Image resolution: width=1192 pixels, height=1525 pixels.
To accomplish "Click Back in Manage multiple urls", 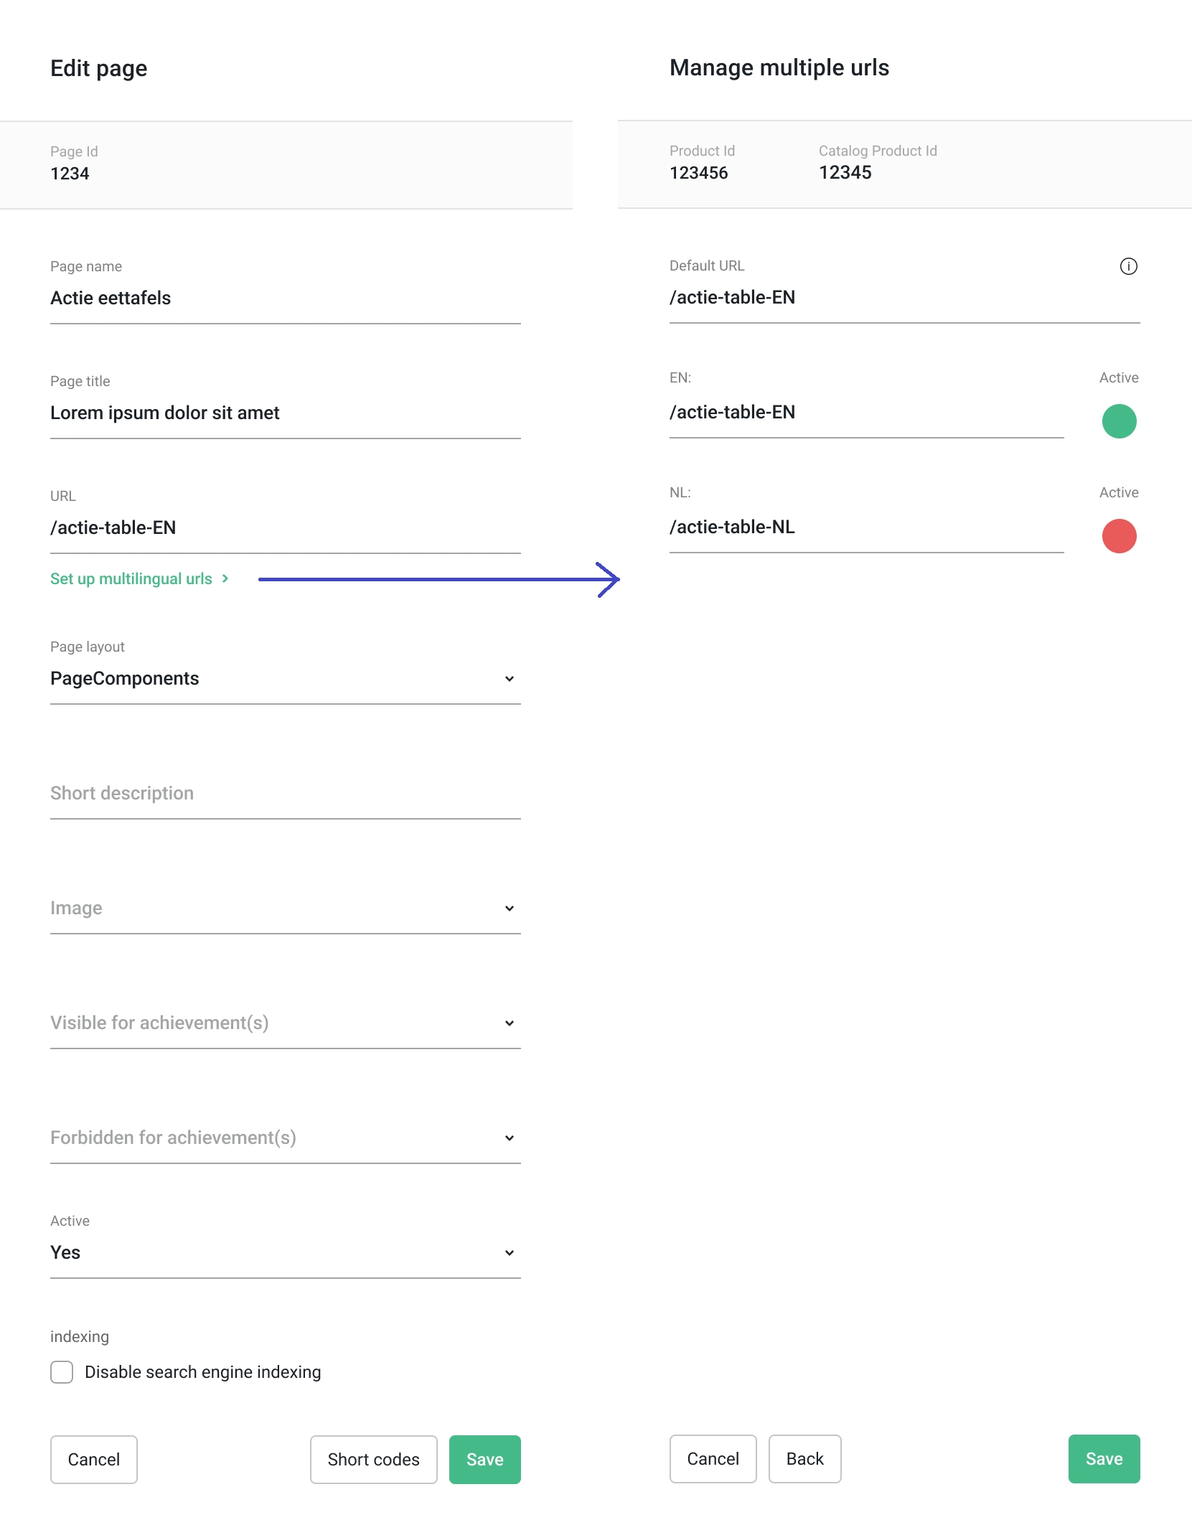I will [x=804, y=1458].
